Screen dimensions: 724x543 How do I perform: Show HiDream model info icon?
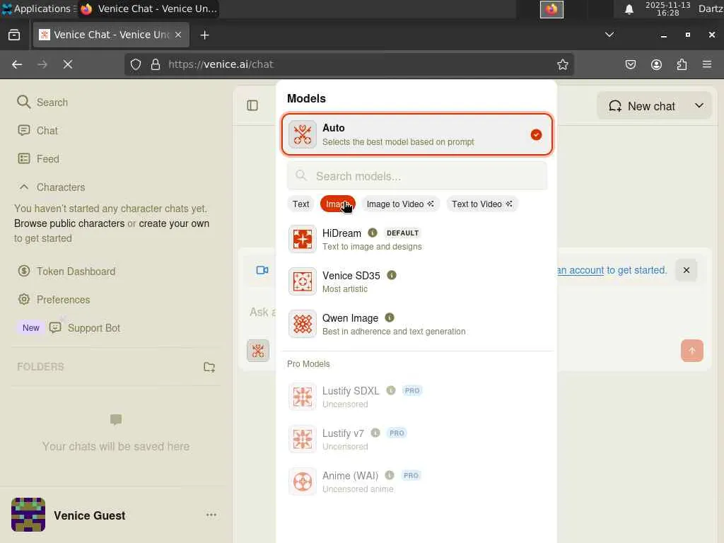pyautogui.click(x=372, y=233)
